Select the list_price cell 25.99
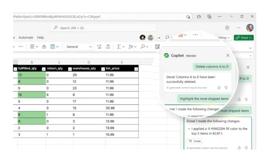 (x=122, y=108)
